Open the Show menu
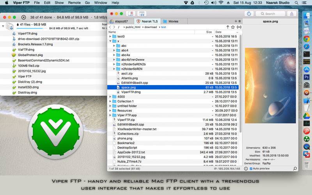 59,3
